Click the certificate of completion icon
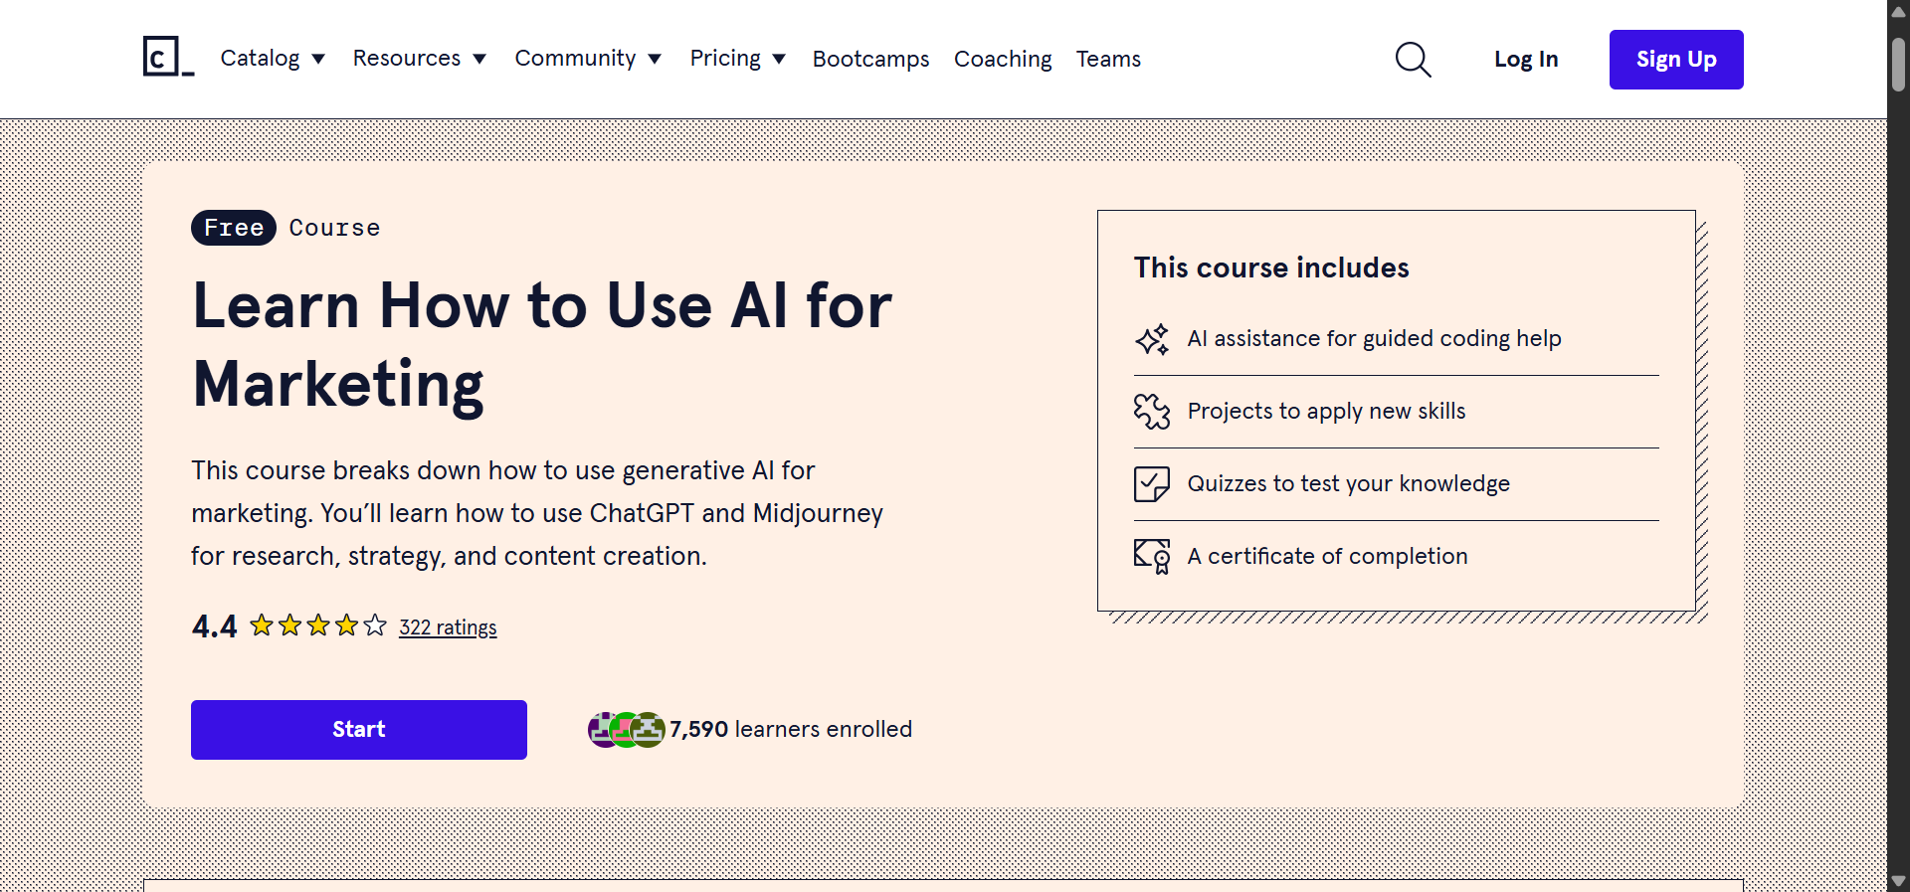The image size is (1910, 892). coord(1152,557)
